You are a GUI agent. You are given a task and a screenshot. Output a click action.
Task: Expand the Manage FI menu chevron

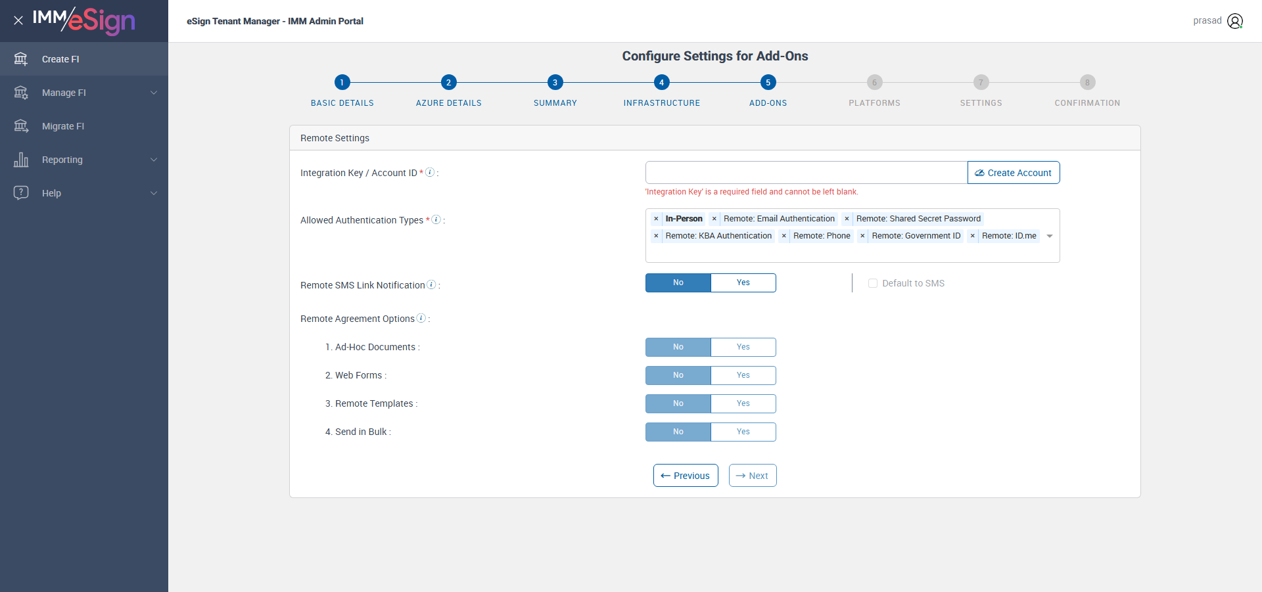[154, 93]
